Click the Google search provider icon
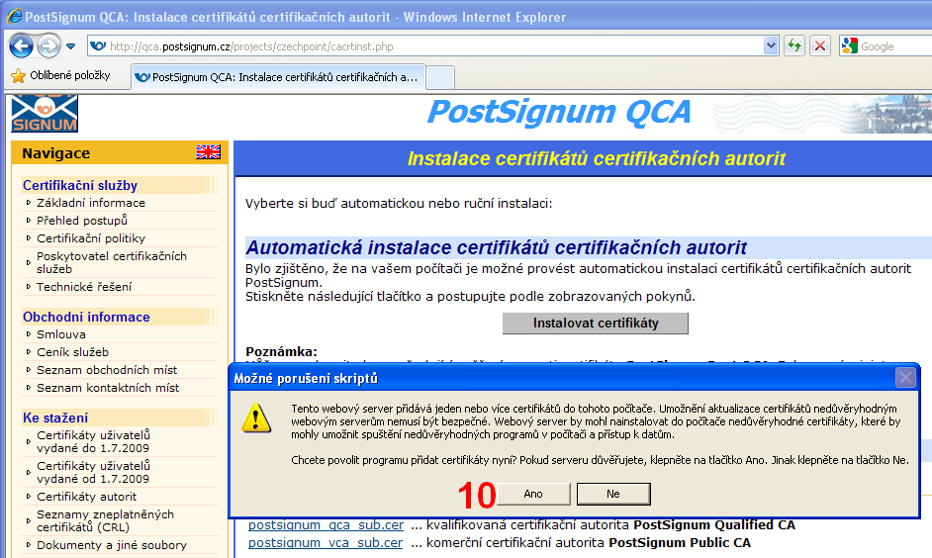The height and width of the screenshot is (558, 932). (x=849, y=46)
